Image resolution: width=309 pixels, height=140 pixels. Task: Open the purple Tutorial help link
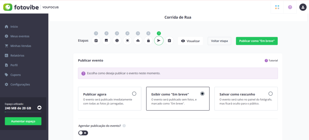click(x=271, y=61)
